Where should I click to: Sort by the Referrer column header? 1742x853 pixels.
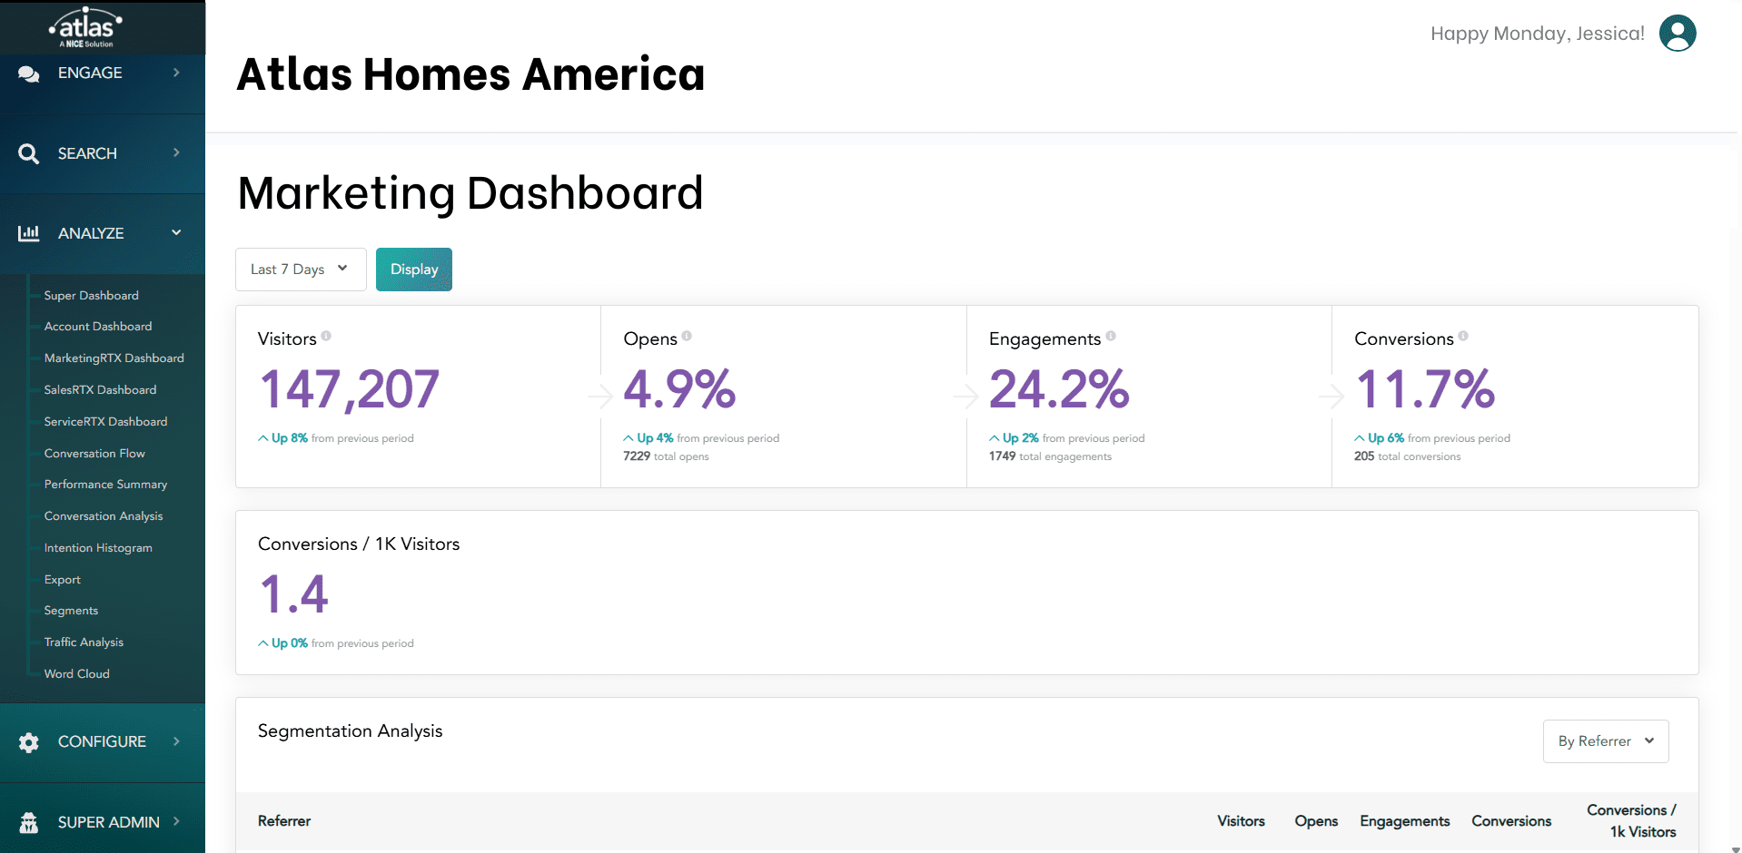pyautogui.click(x=284, y=821)
